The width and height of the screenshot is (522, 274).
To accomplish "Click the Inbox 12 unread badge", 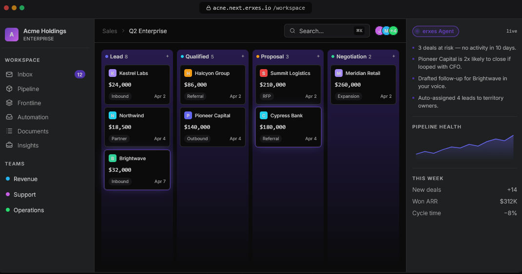I will 80,74.
